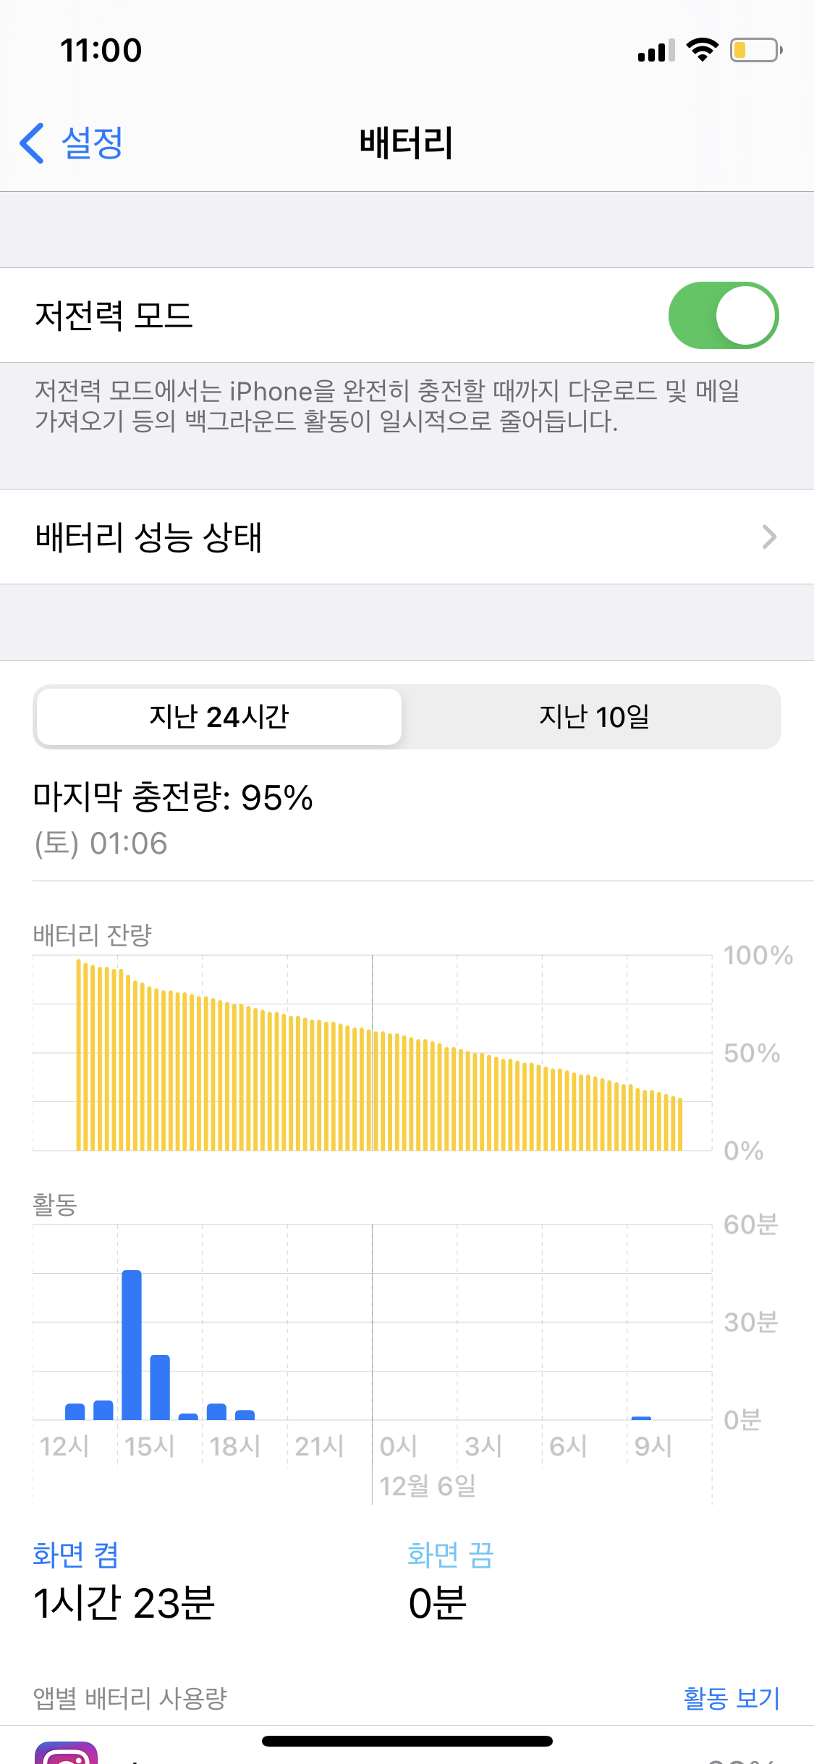Tap the 화면 켬 label

click(x=76, y=1555)
